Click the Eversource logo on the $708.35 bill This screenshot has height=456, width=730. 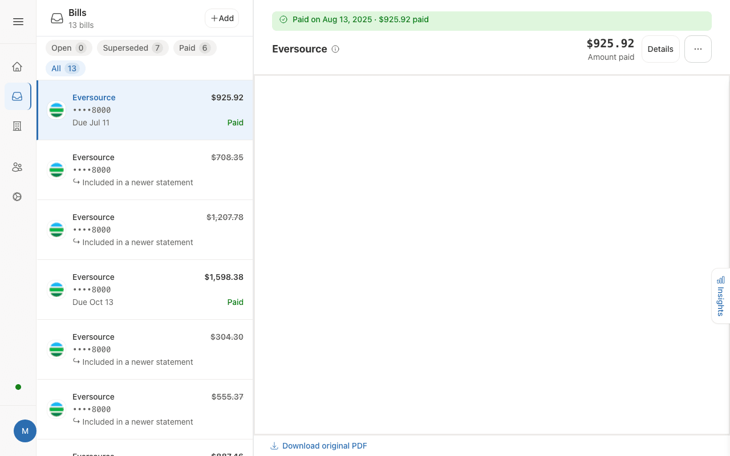click(x=56, y=170)
